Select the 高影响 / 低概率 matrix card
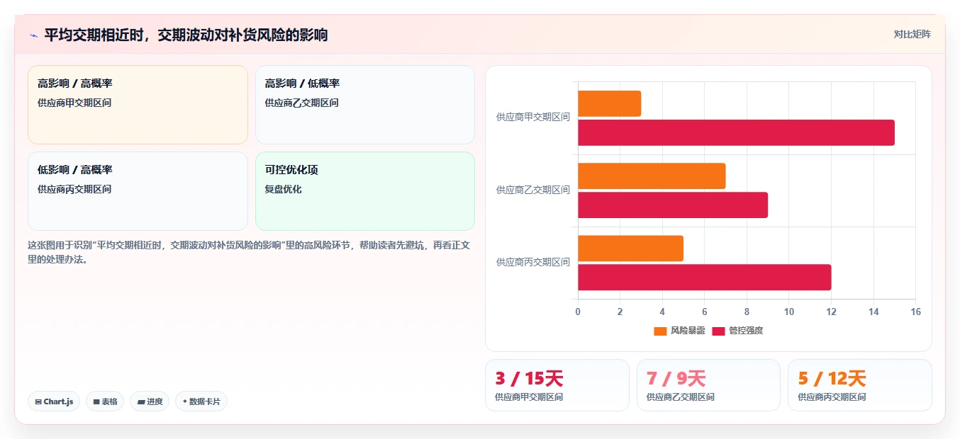The height and width of the screenshot is (439, 960). point(365,105)
